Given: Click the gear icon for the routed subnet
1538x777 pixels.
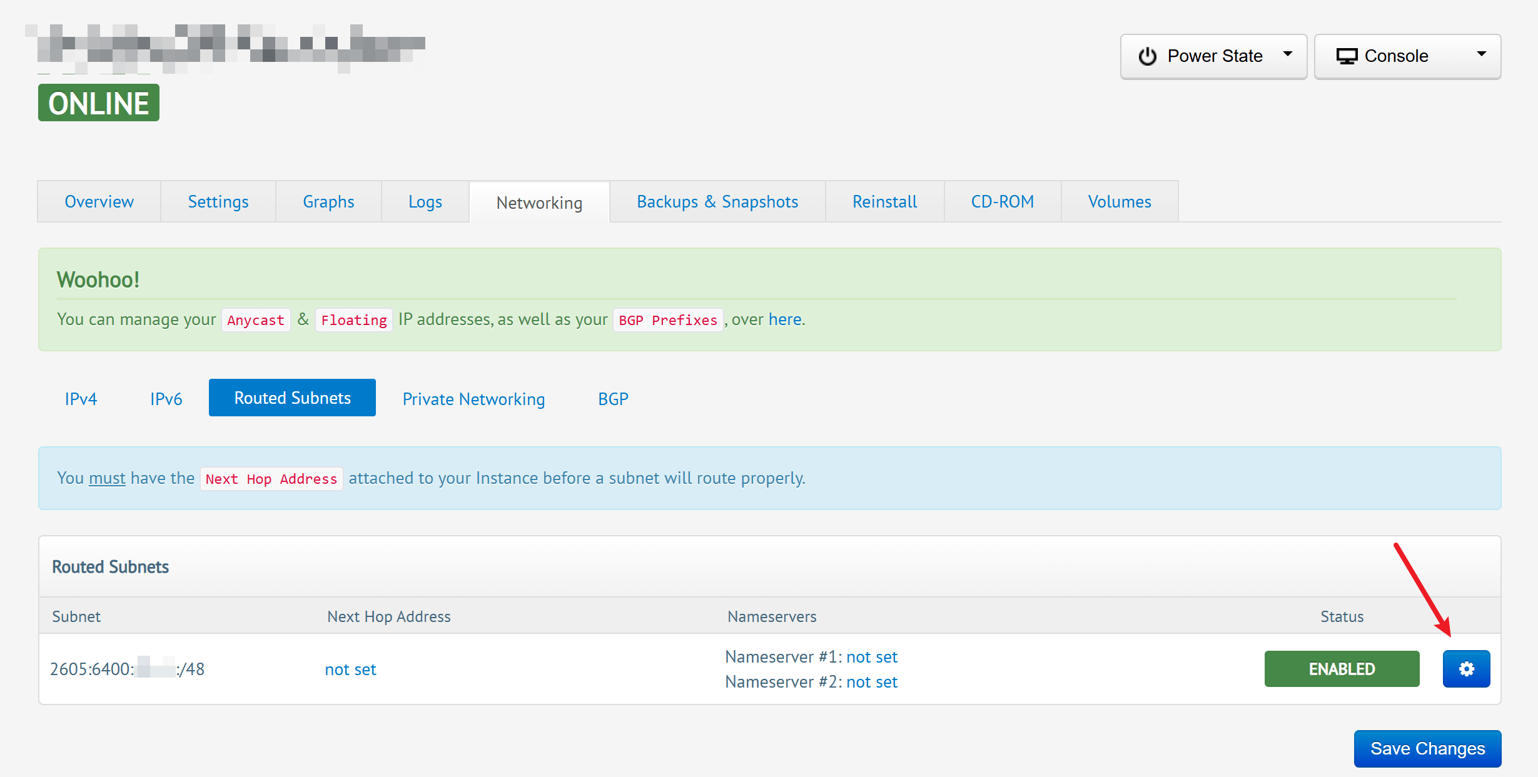Looking at the screenshot, I should coord(1465,669).
